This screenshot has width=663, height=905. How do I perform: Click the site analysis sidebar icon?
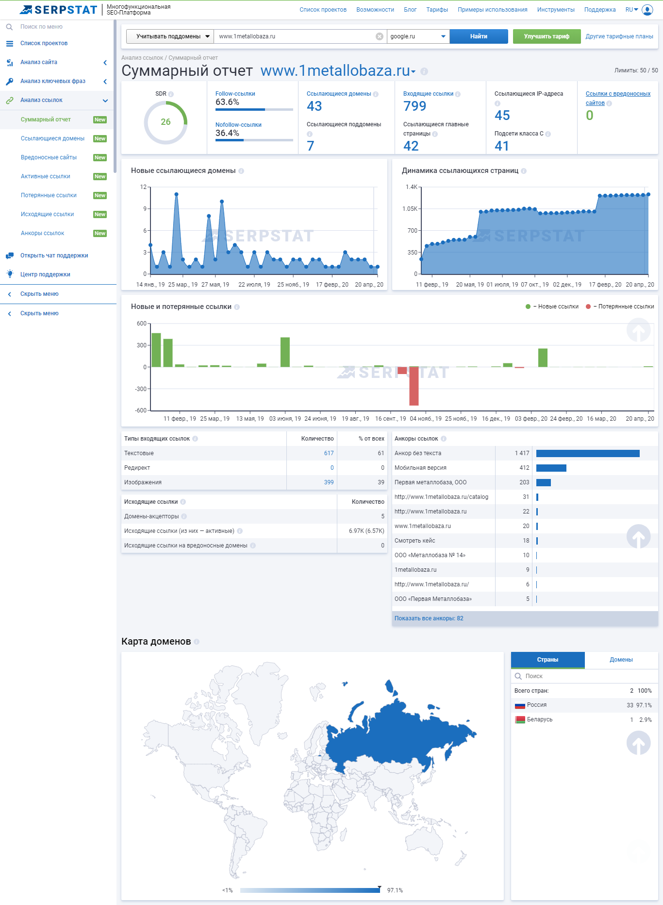pos(10,62)
